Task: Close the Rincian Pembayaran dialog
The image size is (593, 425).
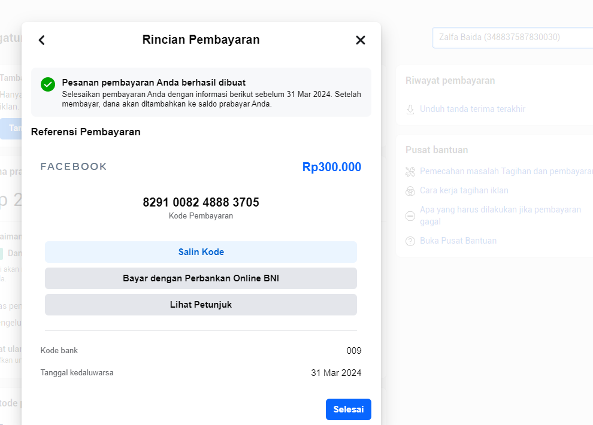Action: click(x=360, y=40)
